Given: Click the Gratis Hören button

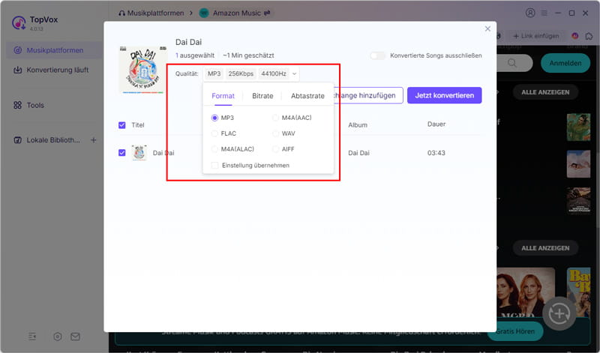Looking at the screenshot, I should pos(515,331).
